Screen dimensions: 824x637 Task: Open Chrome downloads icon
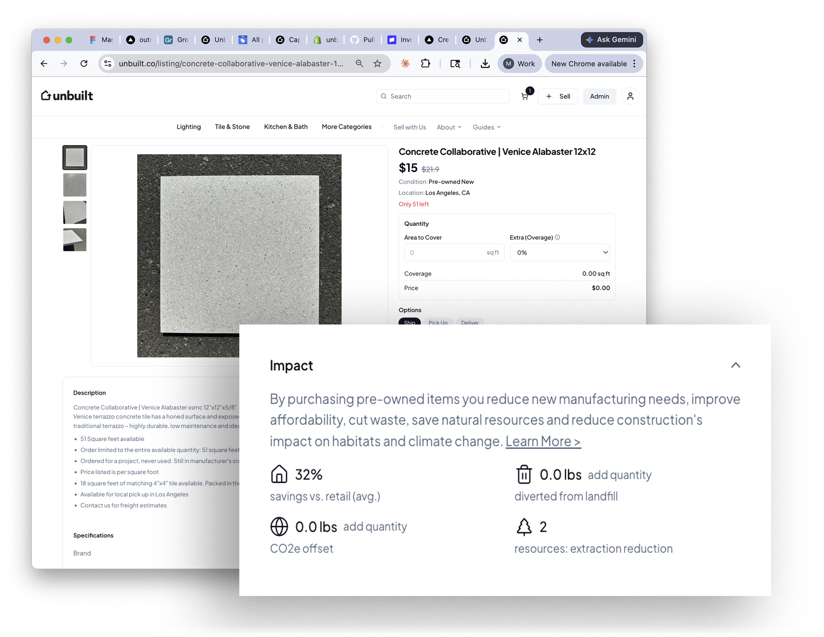click(485, 64)
